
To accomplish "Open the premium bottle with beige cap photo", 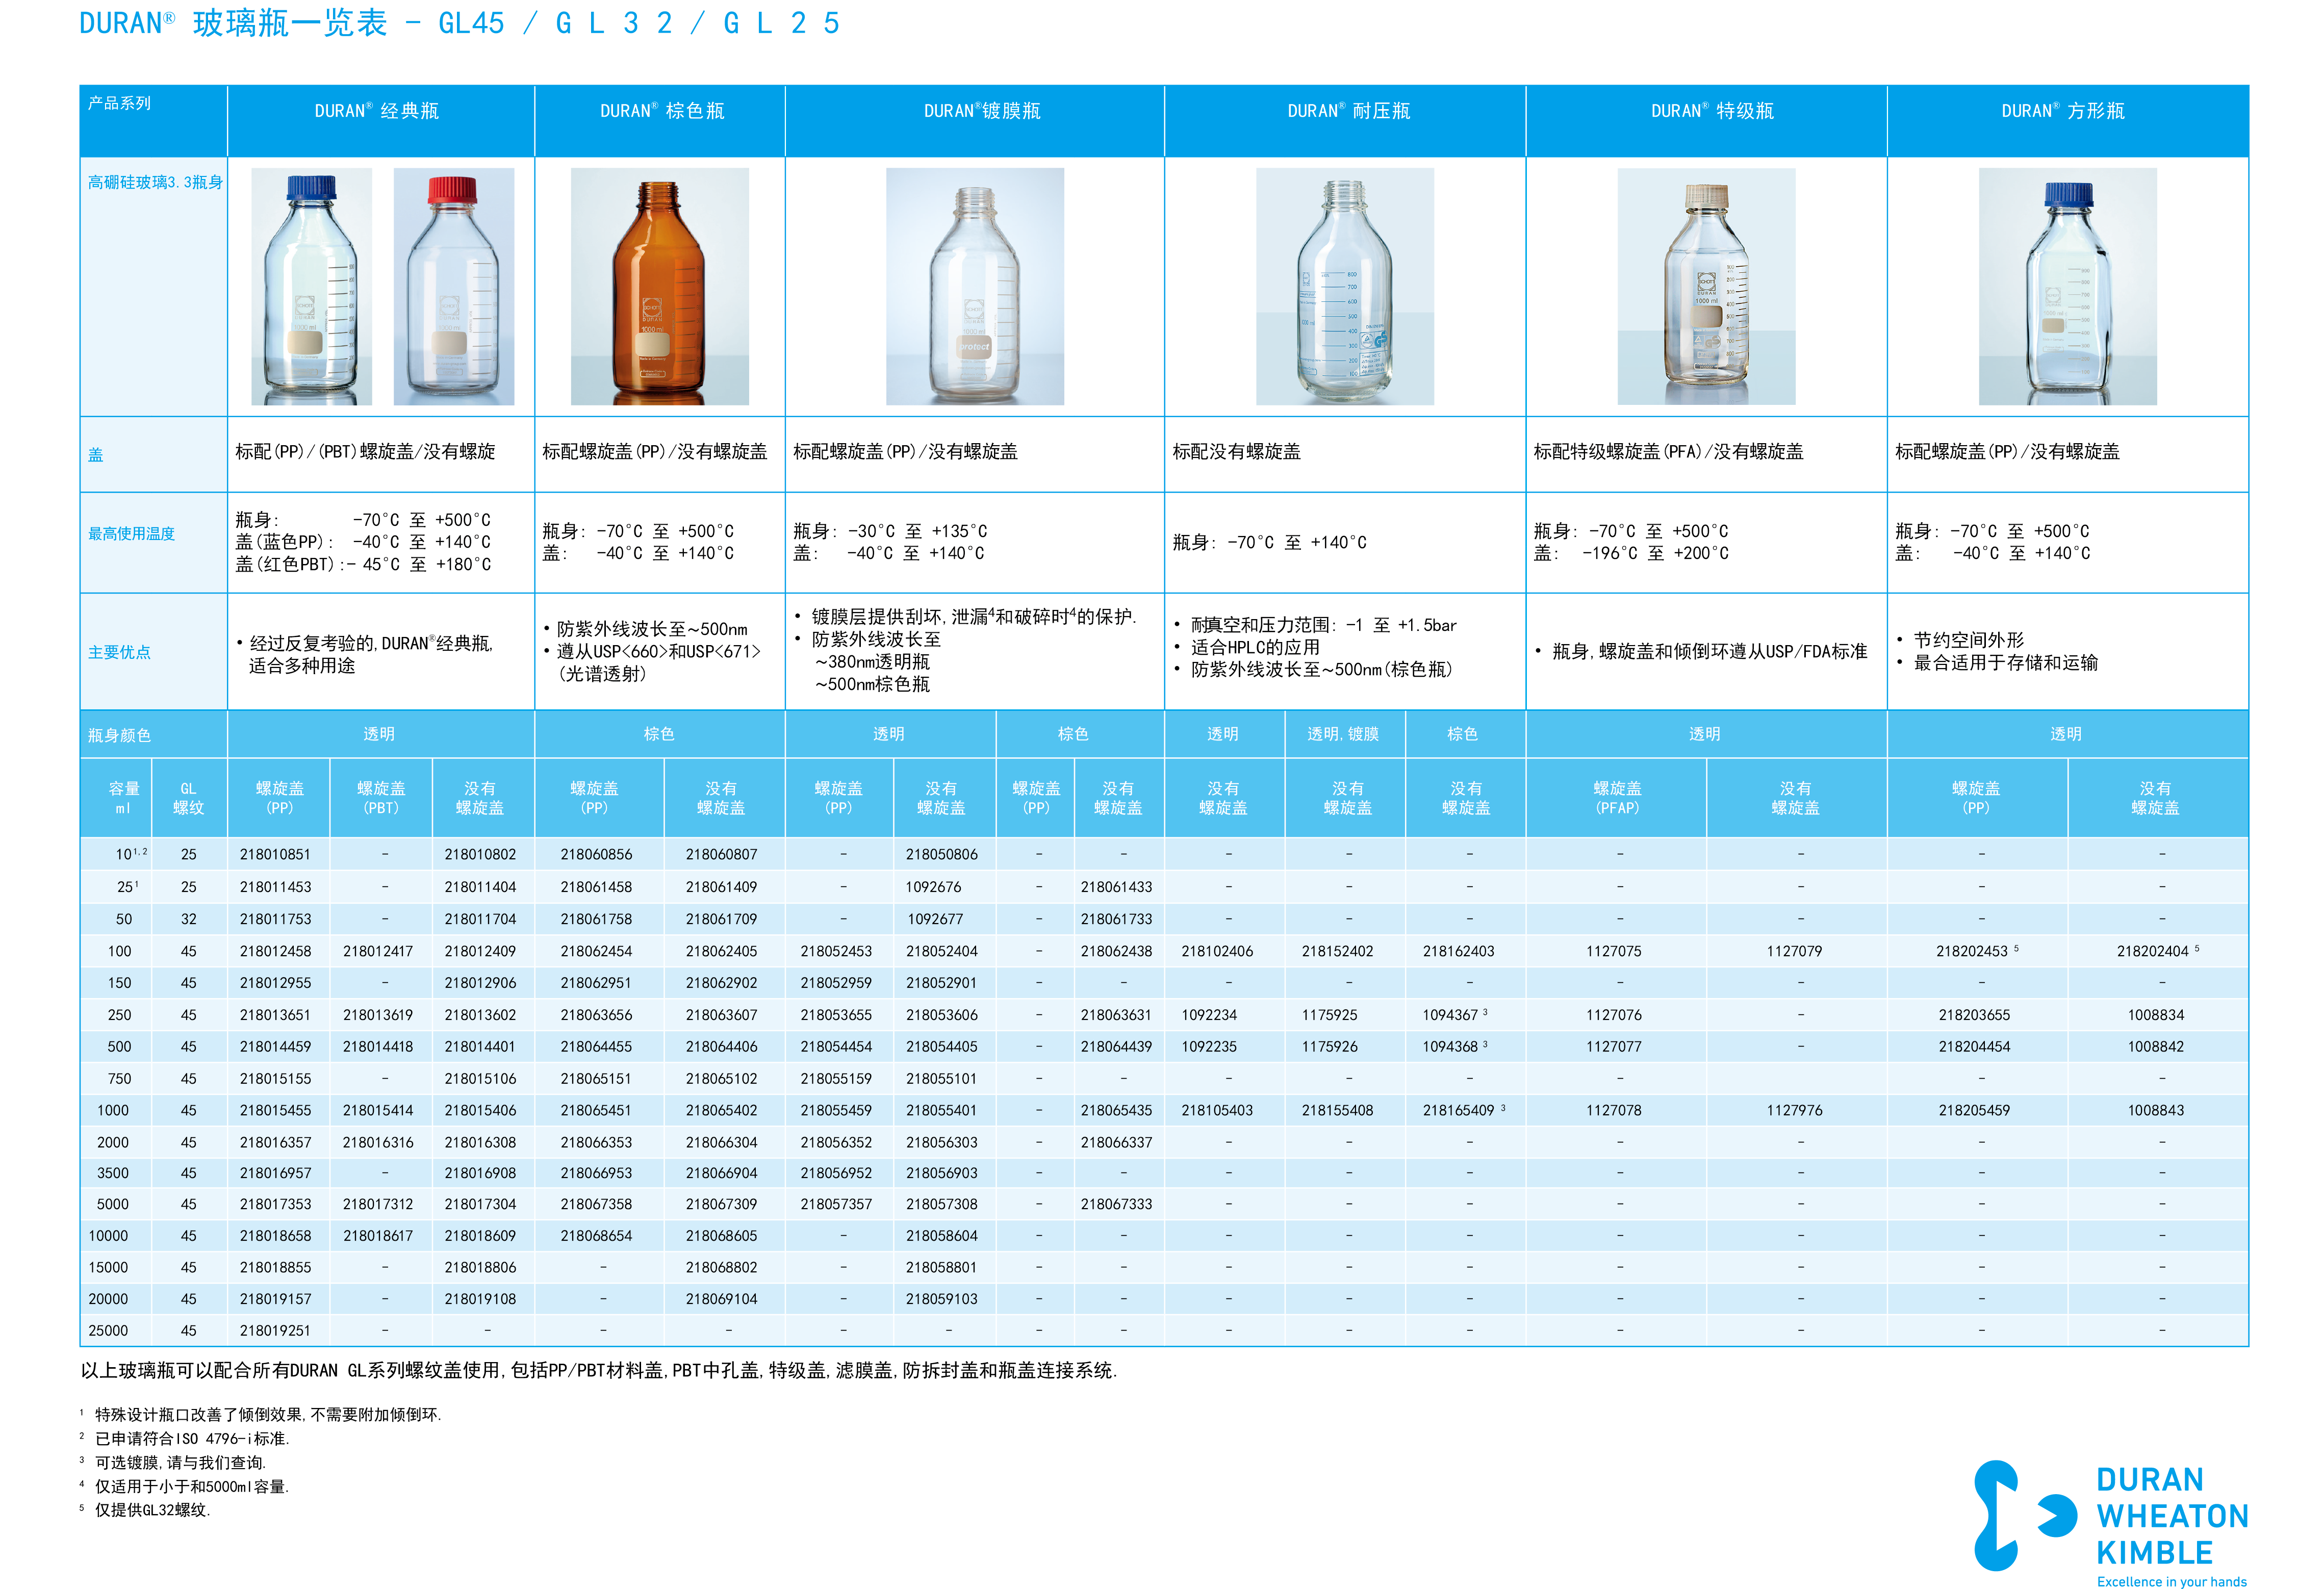I will tap(1707, 286).
